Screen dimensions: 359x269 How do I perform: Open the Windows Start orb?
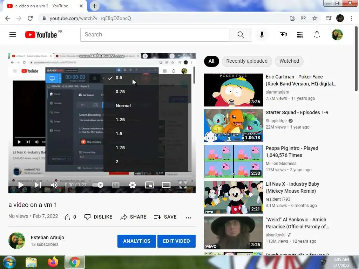(9, 262)
